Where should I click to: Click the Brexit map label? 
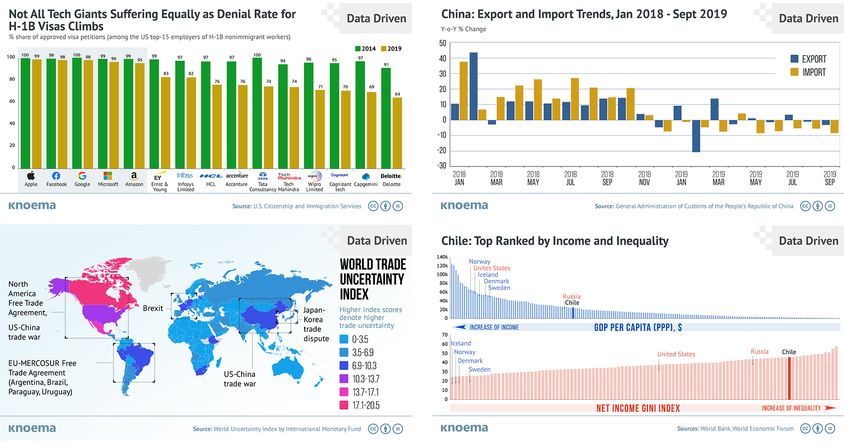coord(153,308)
